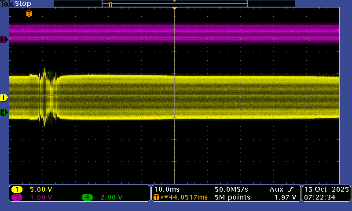The width and height of the screenshot is (352, 211).
Task: Click the Stop acquisition status
Action: pyautogui.click(x=23, y=4)
